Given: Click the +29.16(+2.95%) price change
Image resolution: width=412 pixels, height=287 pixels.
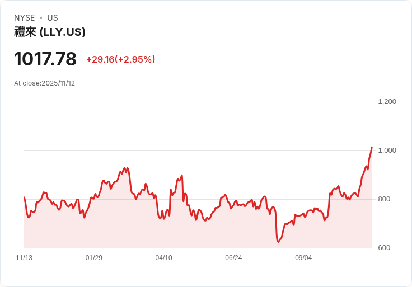Looking at the screenshot, I should 120,59.
